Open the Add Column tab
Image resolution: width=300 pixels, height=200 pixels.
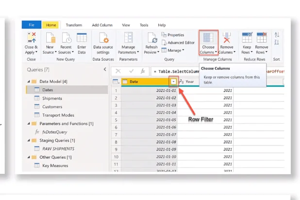pos(102,25)
